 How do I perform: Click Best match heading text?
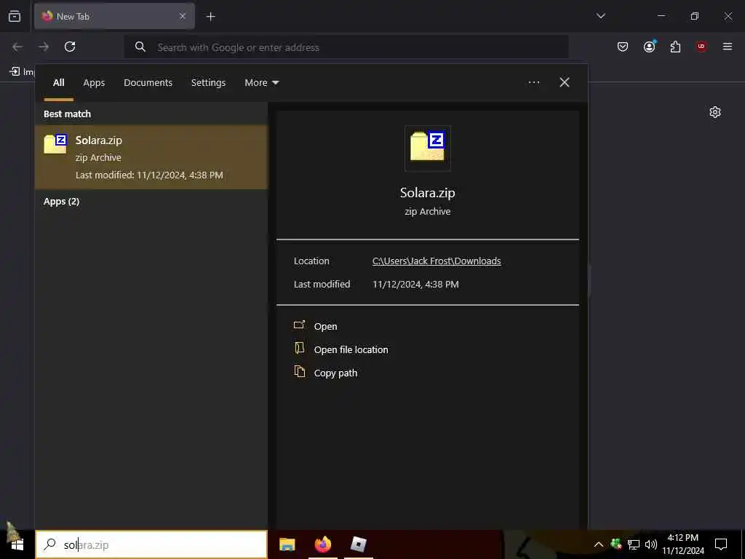click(x=67, y=114)
